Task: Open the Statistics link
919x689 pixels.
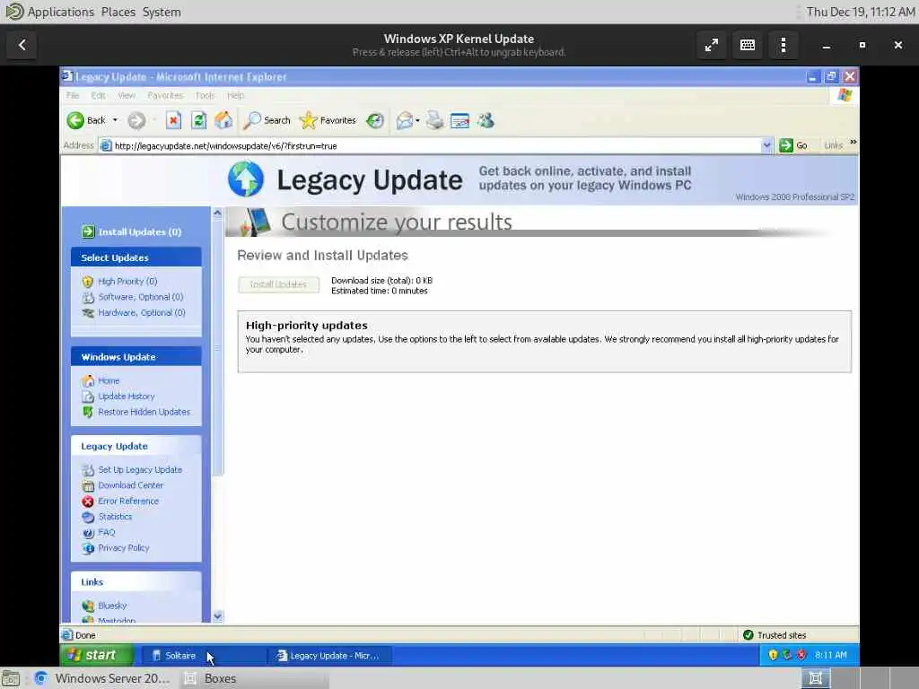Action: click(x=115, y=517)
